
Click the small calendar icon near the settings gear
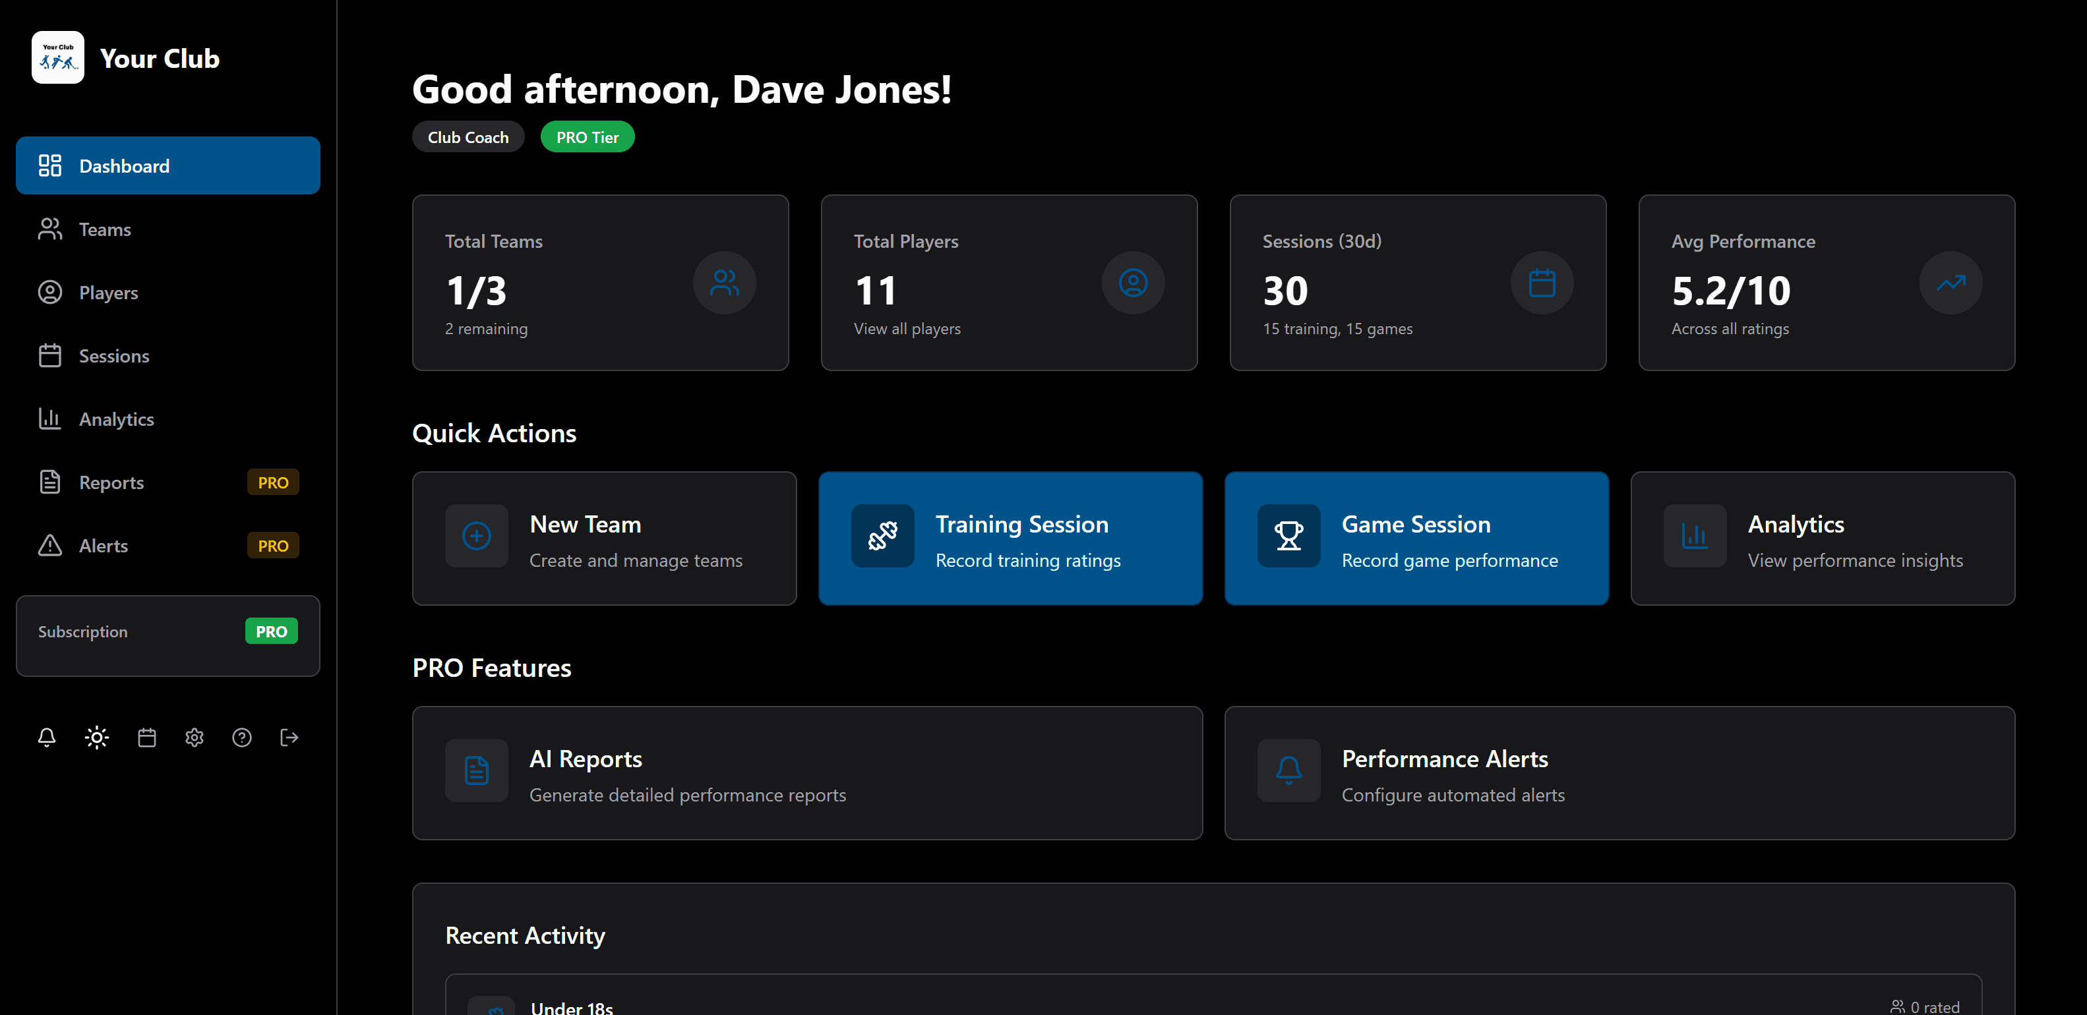pyautogui.click(x=146, y=737)
